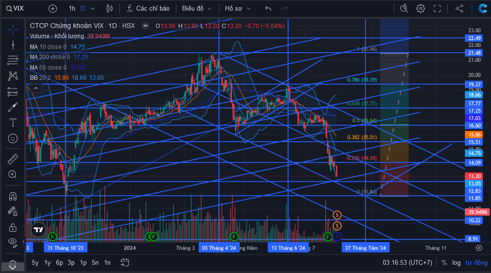This screenshot has height=273, width=491.
Task: Set range to 1y
Action: click(x=47, y=263)
